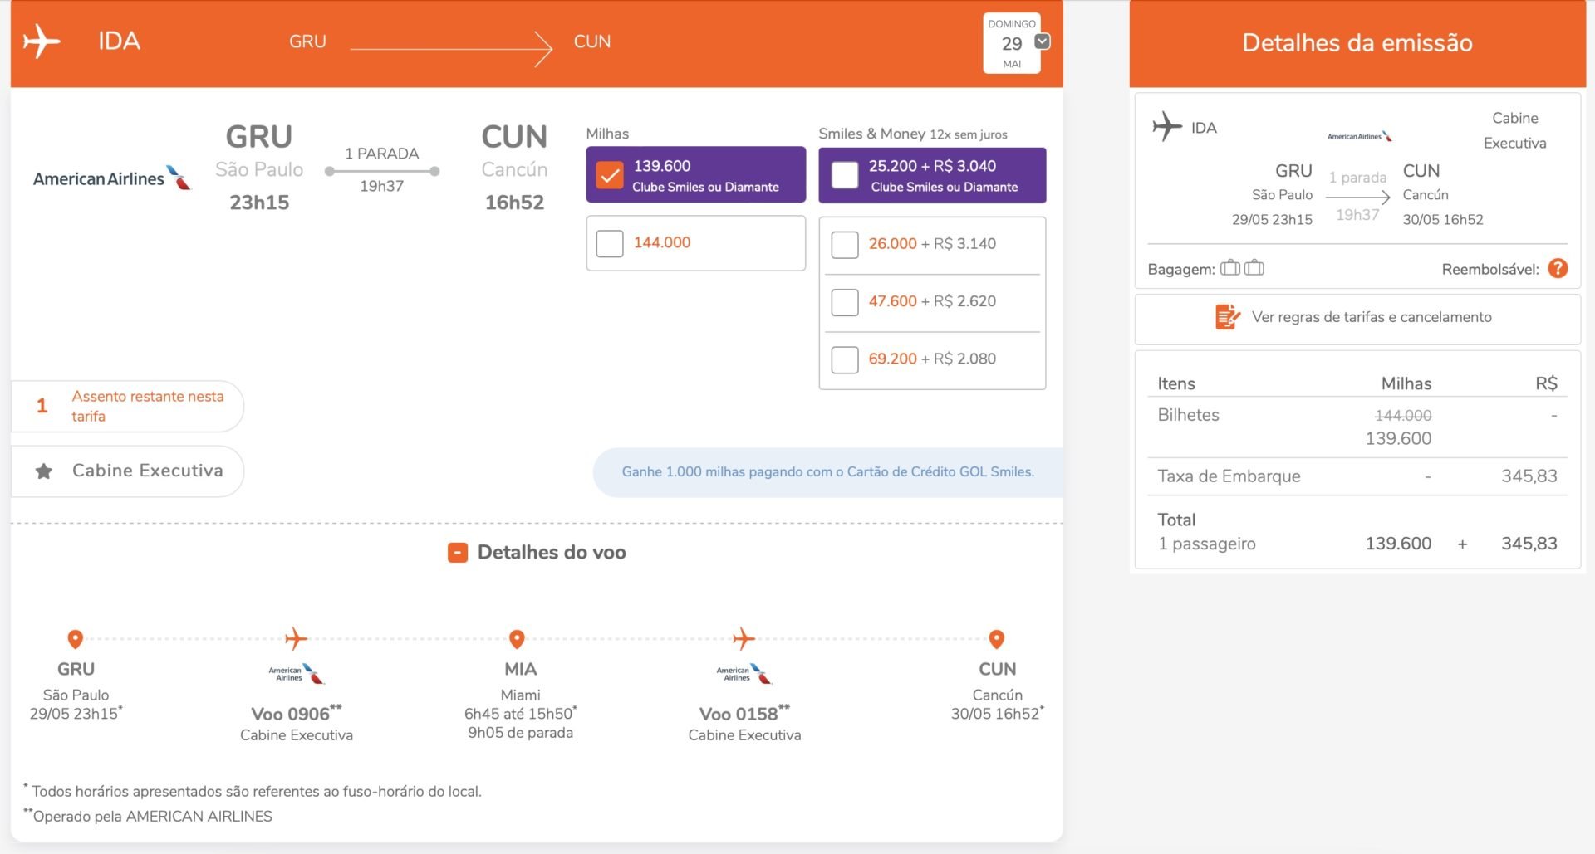1595x854 pixels.
Task: Click the GOL Smiles credit card promo banner
Action: tap(827, 472)
